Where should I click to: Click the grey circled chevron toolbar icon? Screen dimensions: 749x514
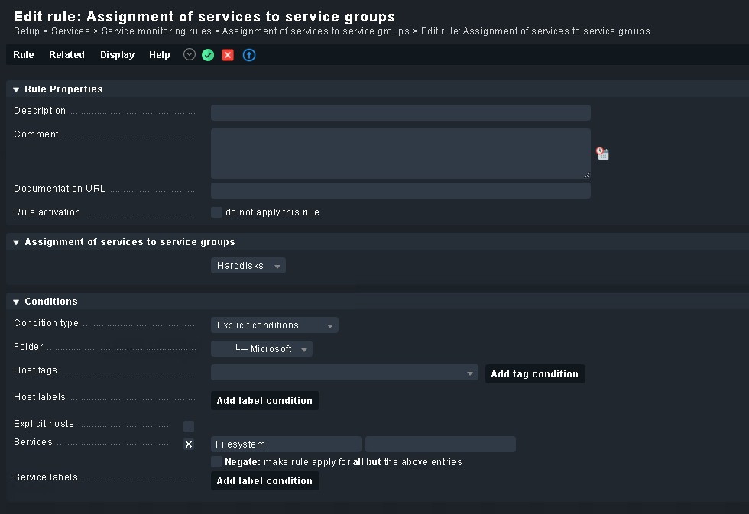pos(190,54)
